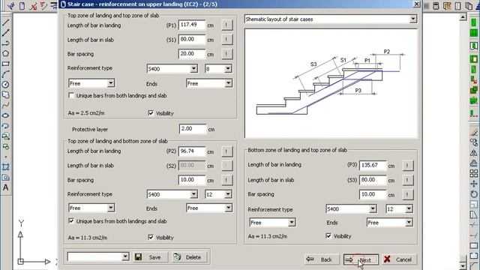Select the Trim tool
This screenshot has height=270, width=480.
tap(474, 225)
